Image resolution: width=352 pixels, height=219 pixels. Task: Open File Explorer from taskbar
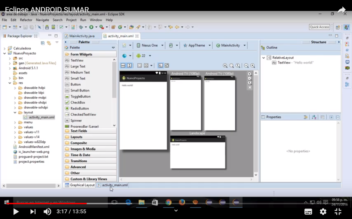click(141, 202)
